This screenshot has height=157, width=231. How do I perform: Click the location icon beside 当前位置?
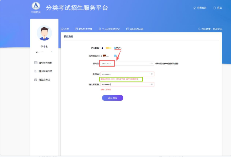click(x=199, y=29)
